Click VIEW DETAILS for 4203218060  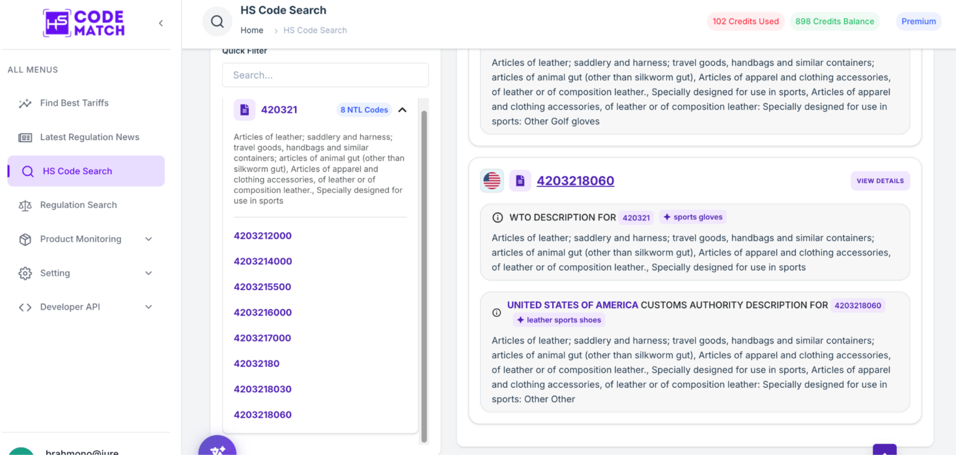(880, 181)
